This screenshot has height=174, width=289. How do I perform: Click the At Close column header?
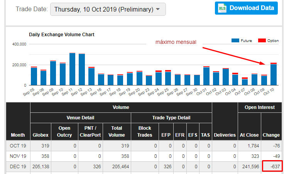click(249, 135)
